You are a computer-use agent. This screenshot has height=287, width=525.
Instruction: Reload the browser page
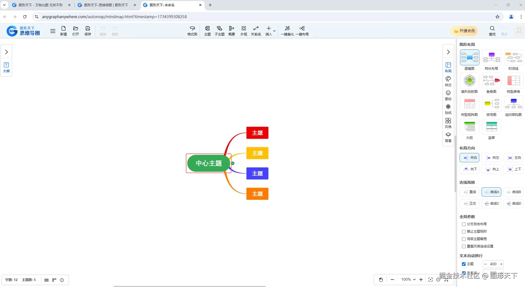tap(25, 17)
